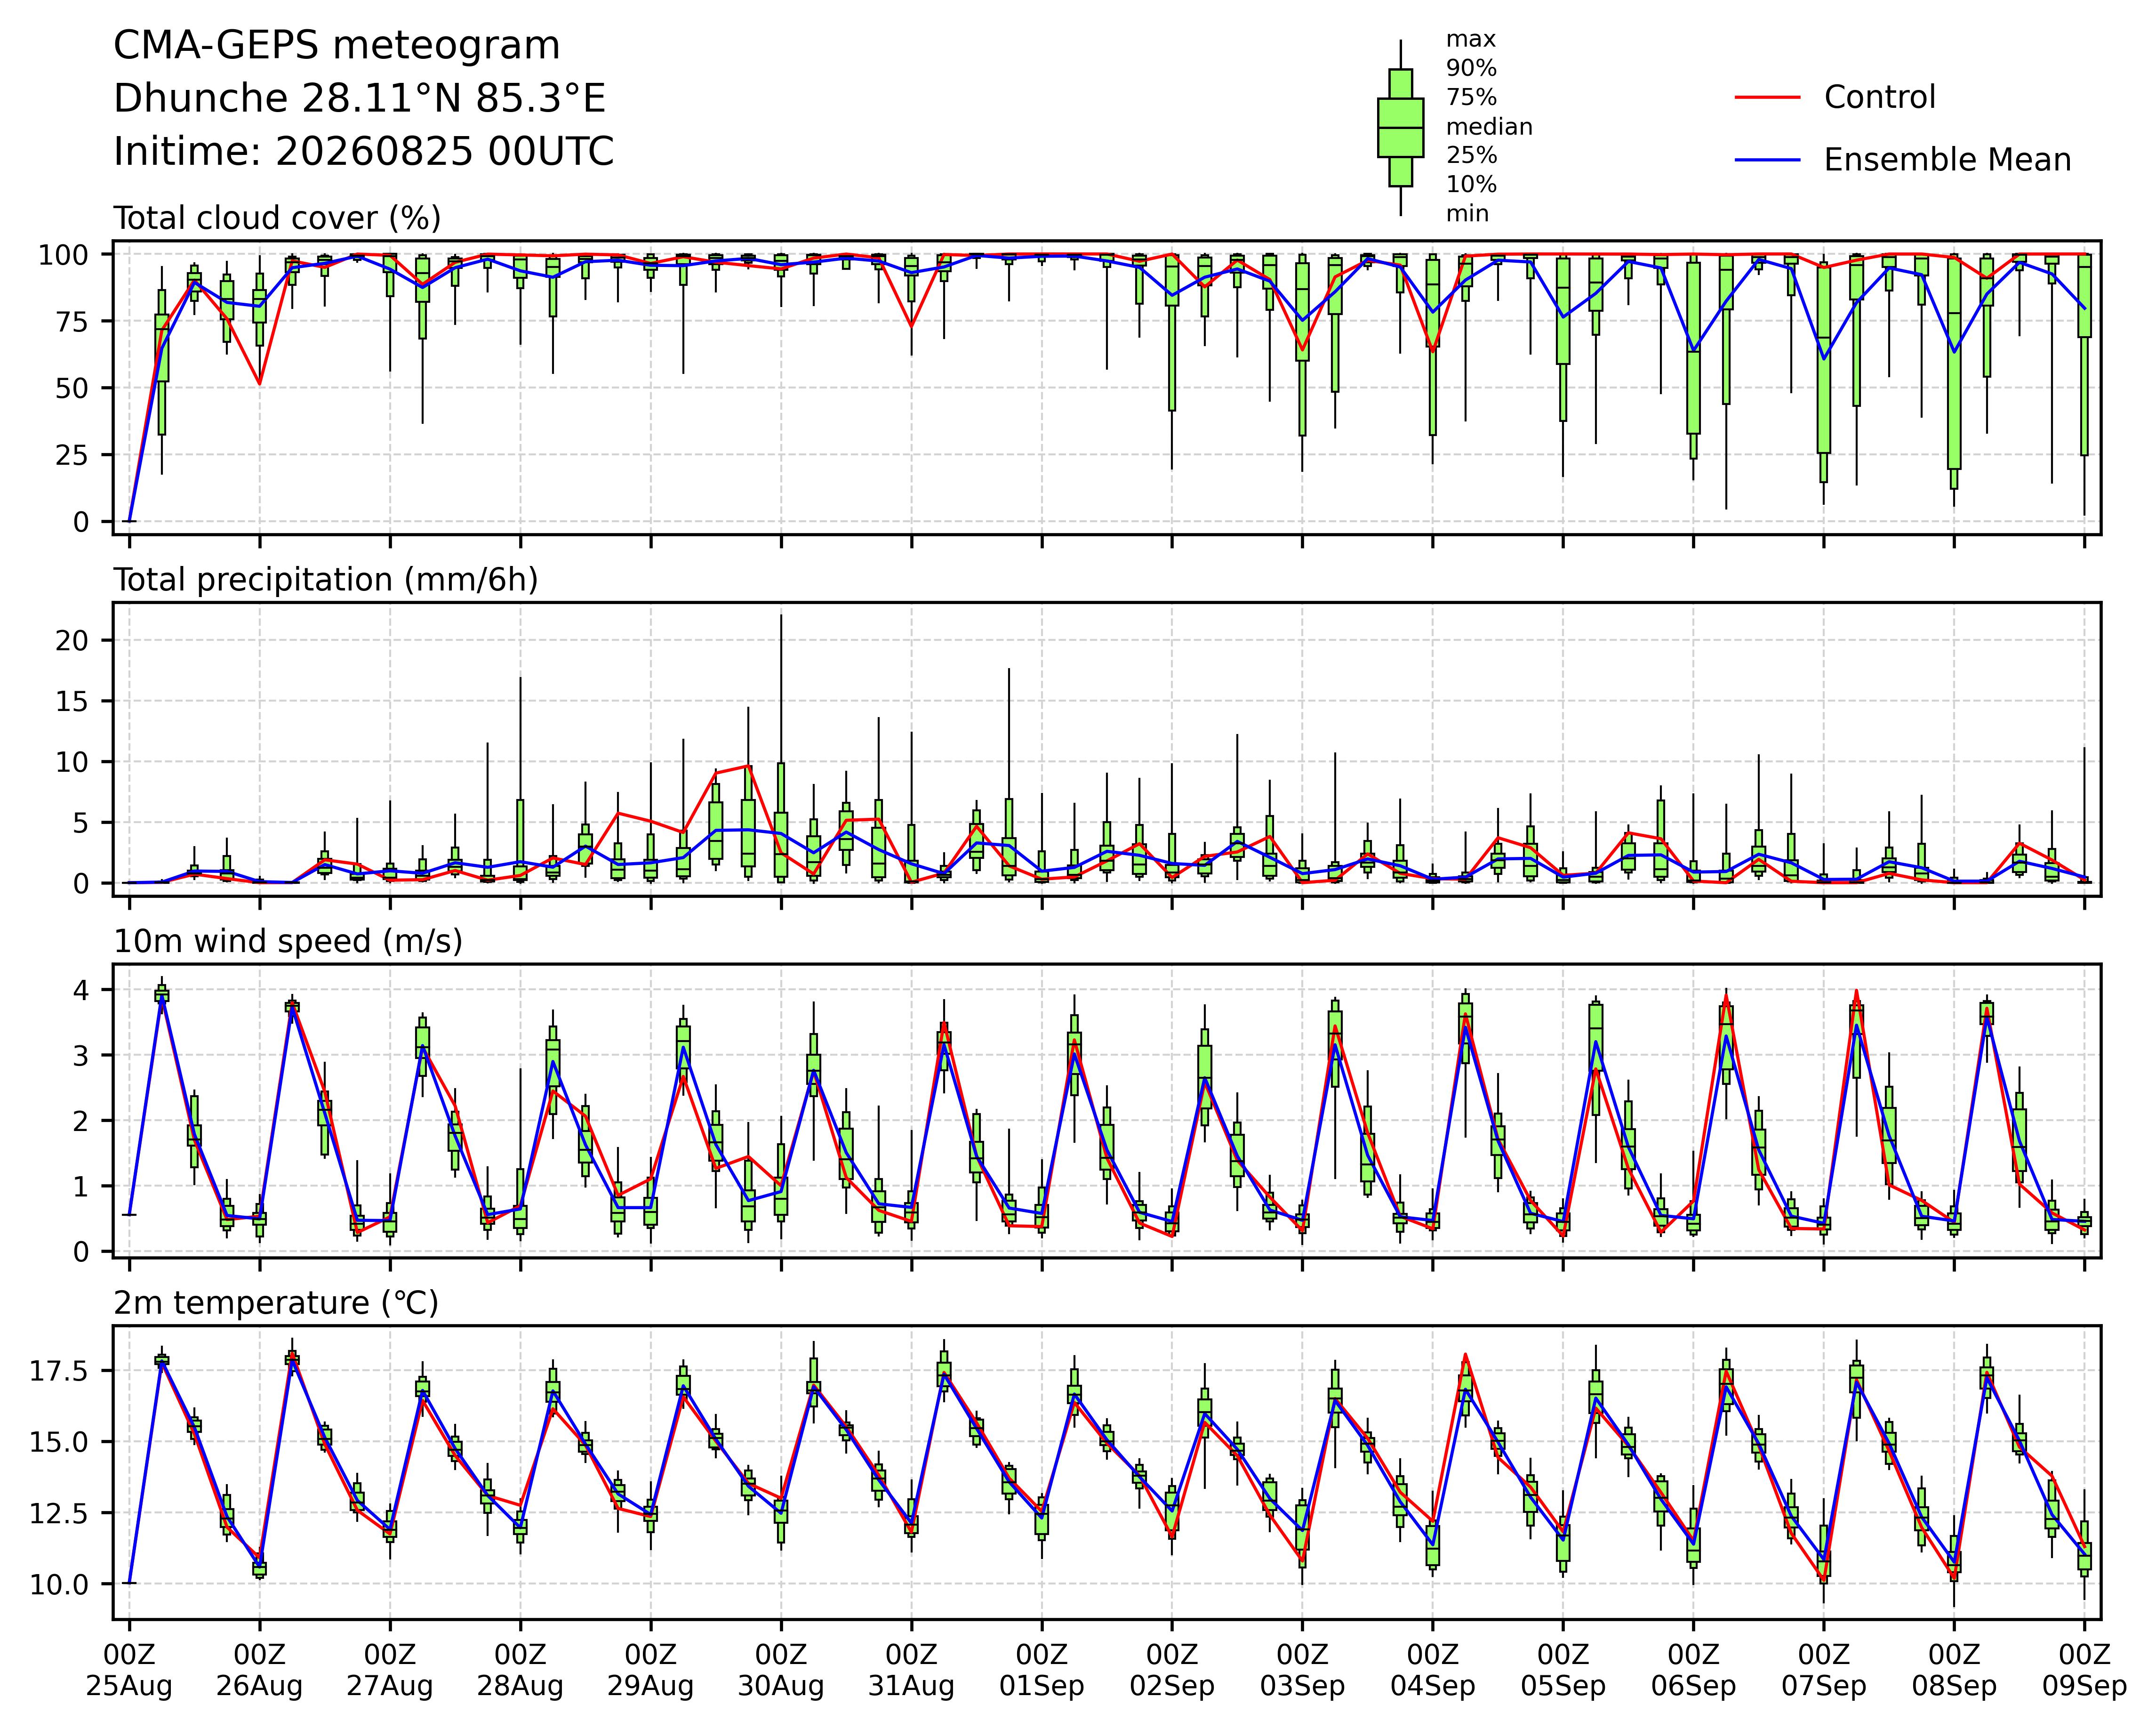This screenshot has width=2156, height=1729.
Task: Click the '90%' boxplot legend label
Action: click(1471, 69)
